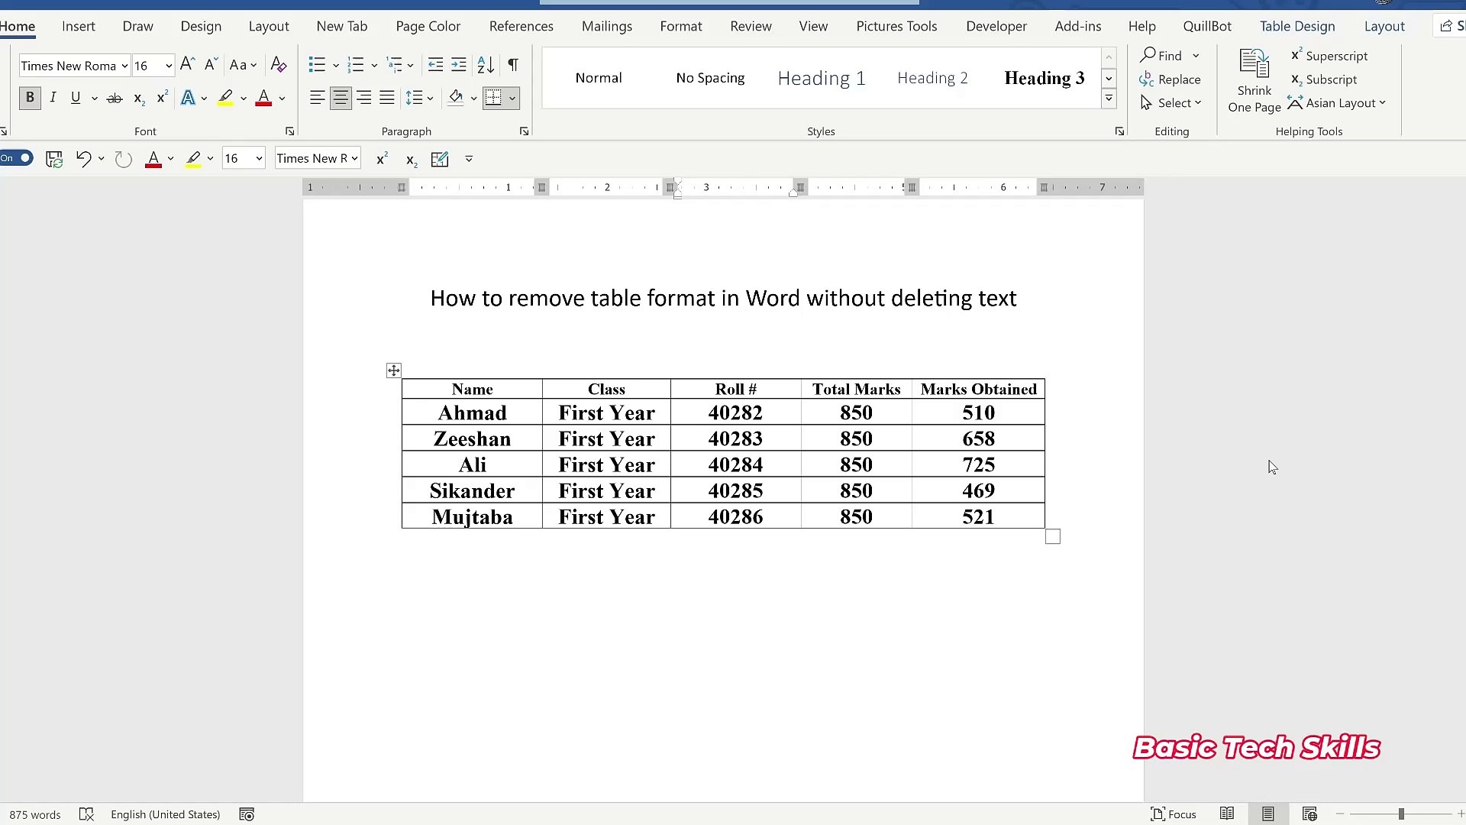
Task: Toggle Bold formatting button
Action: click(x=30, y=98)
